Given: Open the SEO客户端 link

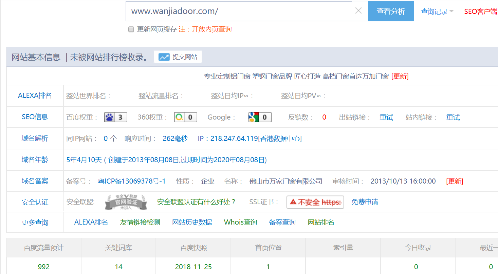Looking at the screenshot, I should 480,12.
